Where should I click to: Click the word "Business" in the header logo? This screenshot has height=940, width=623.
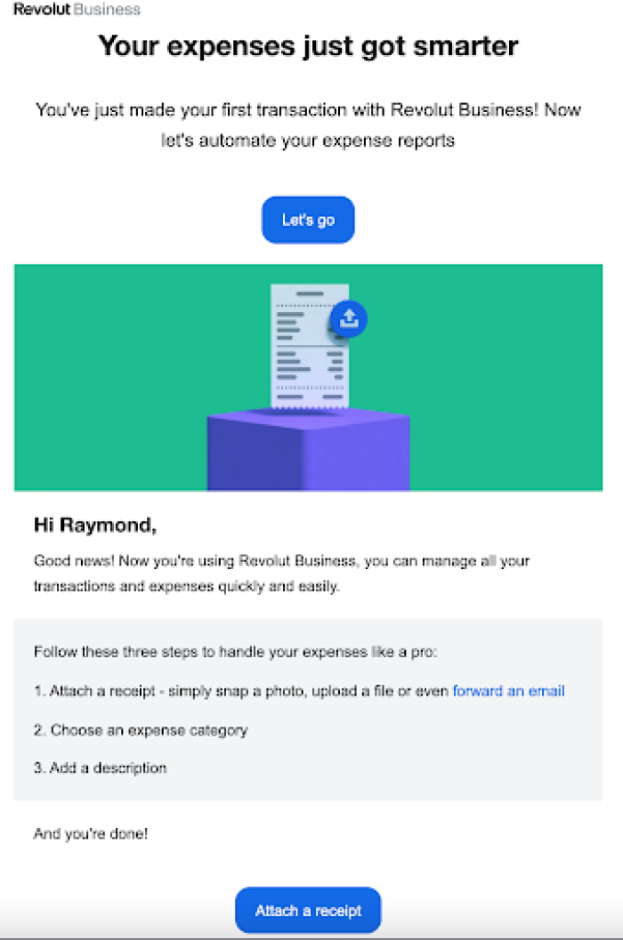107,10
